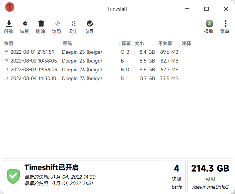Select snapshot 2022-08-02 10:38:05

pyautogui.click(x=34, y=61)
